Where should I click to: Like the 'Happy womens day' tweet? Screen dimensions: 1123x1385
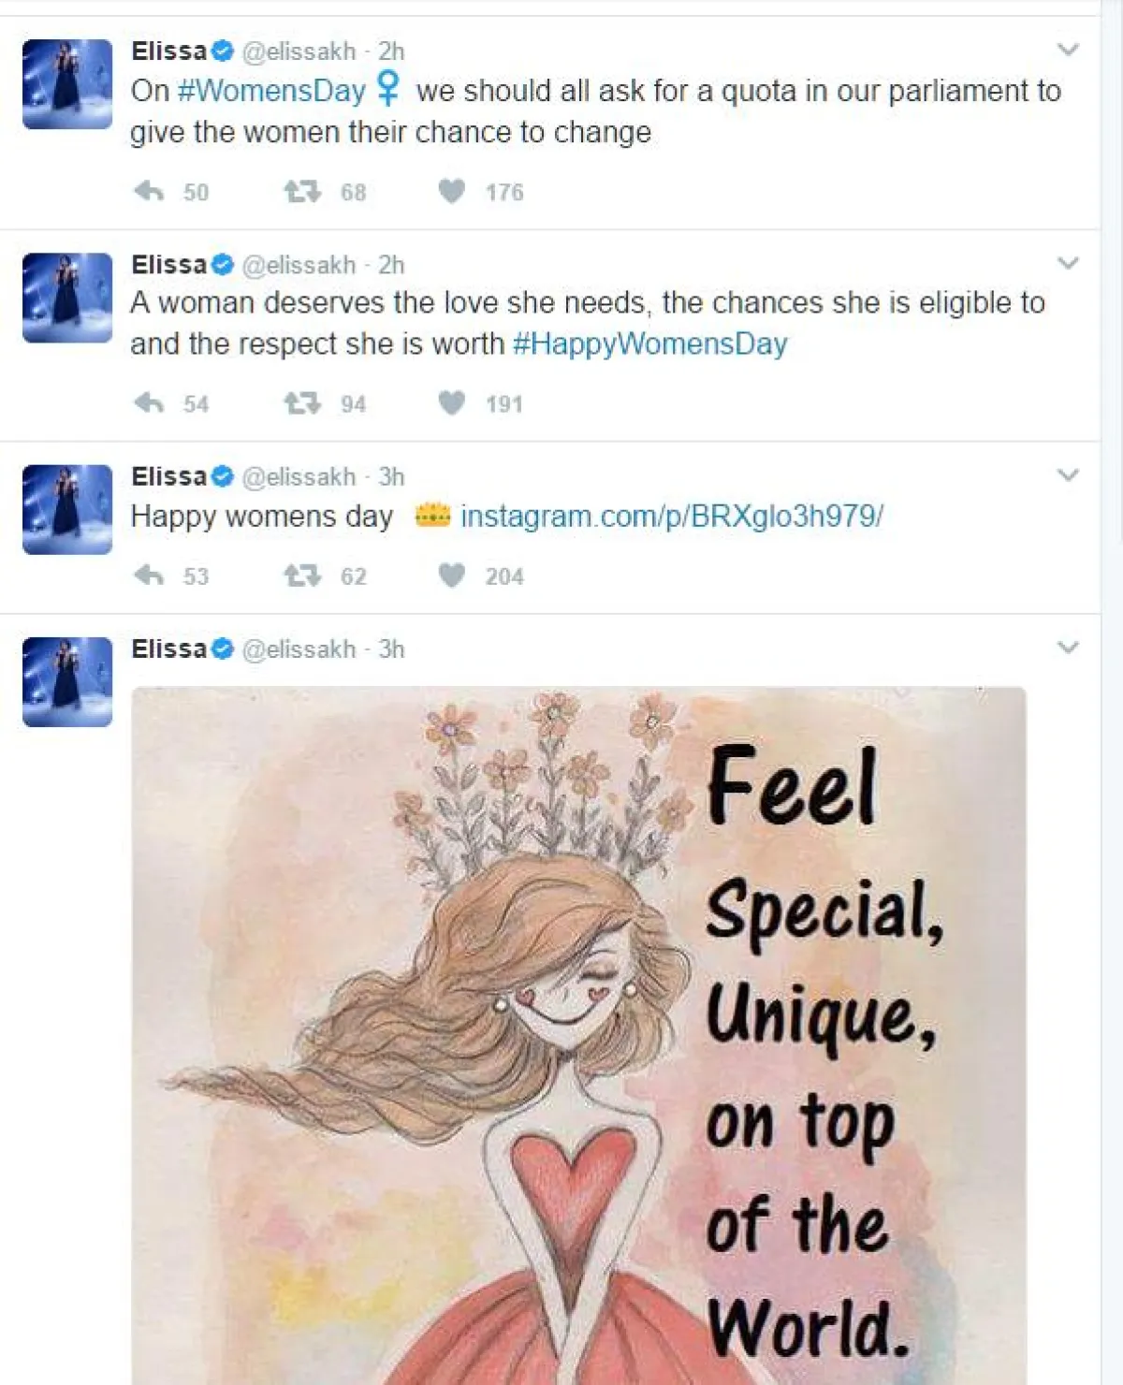click(452, 576)
